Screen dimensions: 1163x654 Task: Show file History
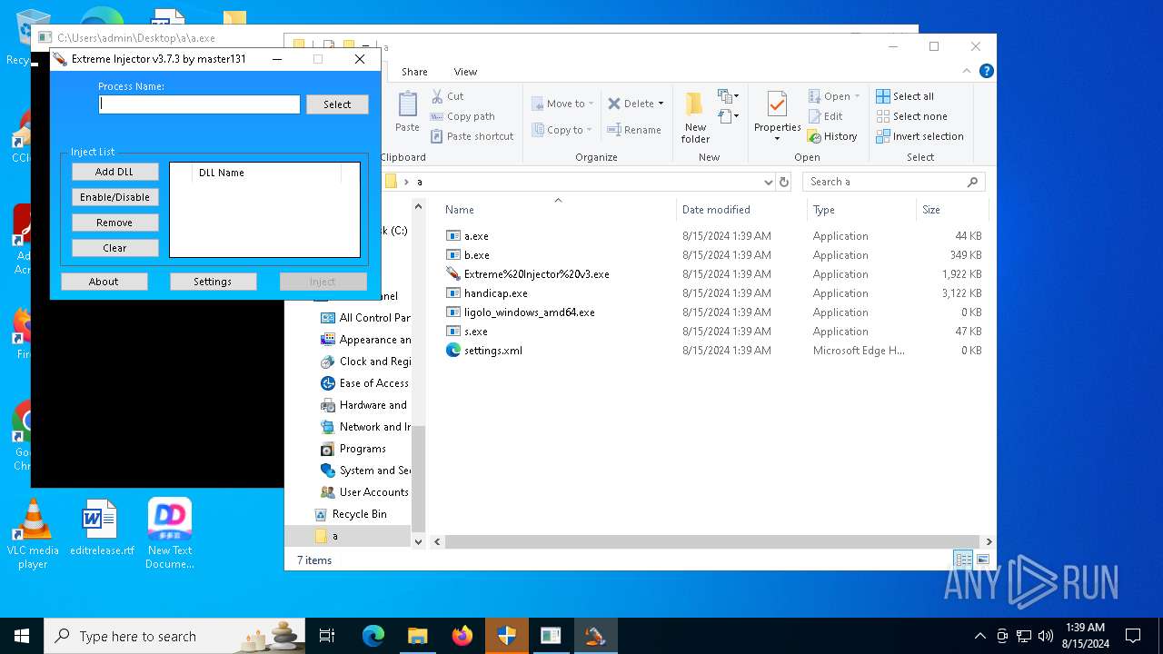[832, 136]
